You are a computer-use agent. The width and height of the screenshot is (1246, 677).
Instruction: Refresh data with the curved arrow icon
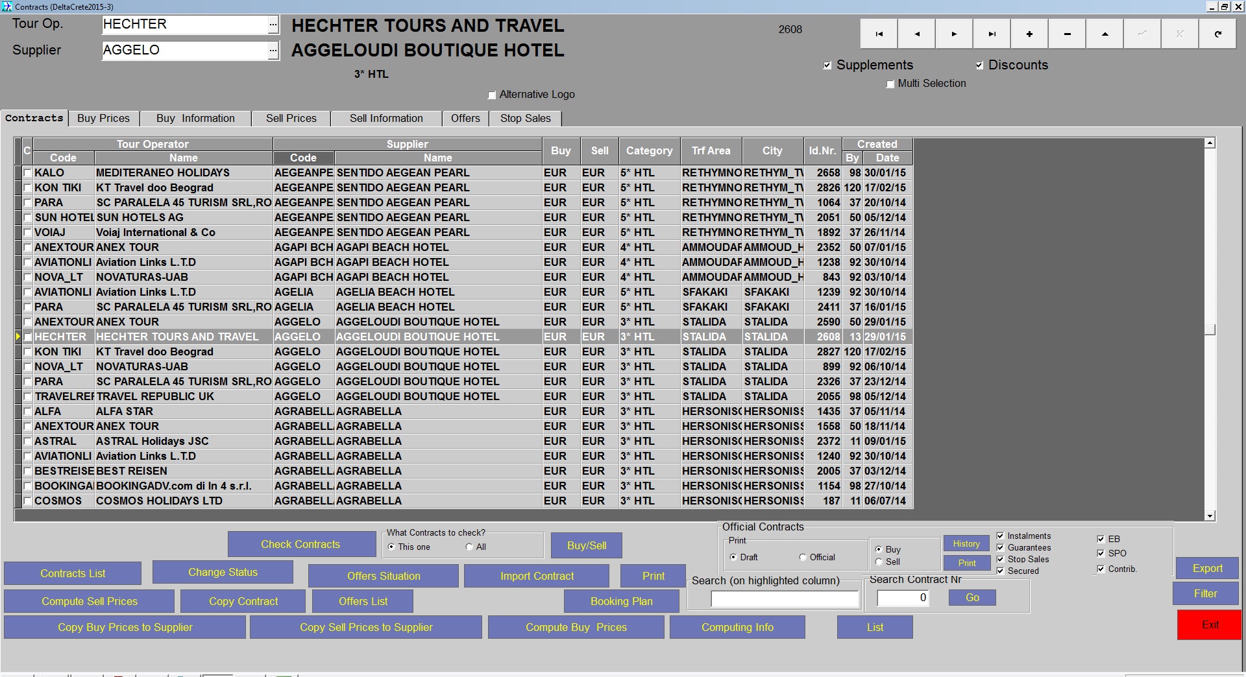tap(1217, 34)
